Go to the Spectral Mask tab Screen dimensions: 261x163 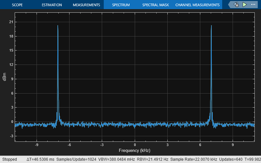pyautogui.click(x=155, y=5)
